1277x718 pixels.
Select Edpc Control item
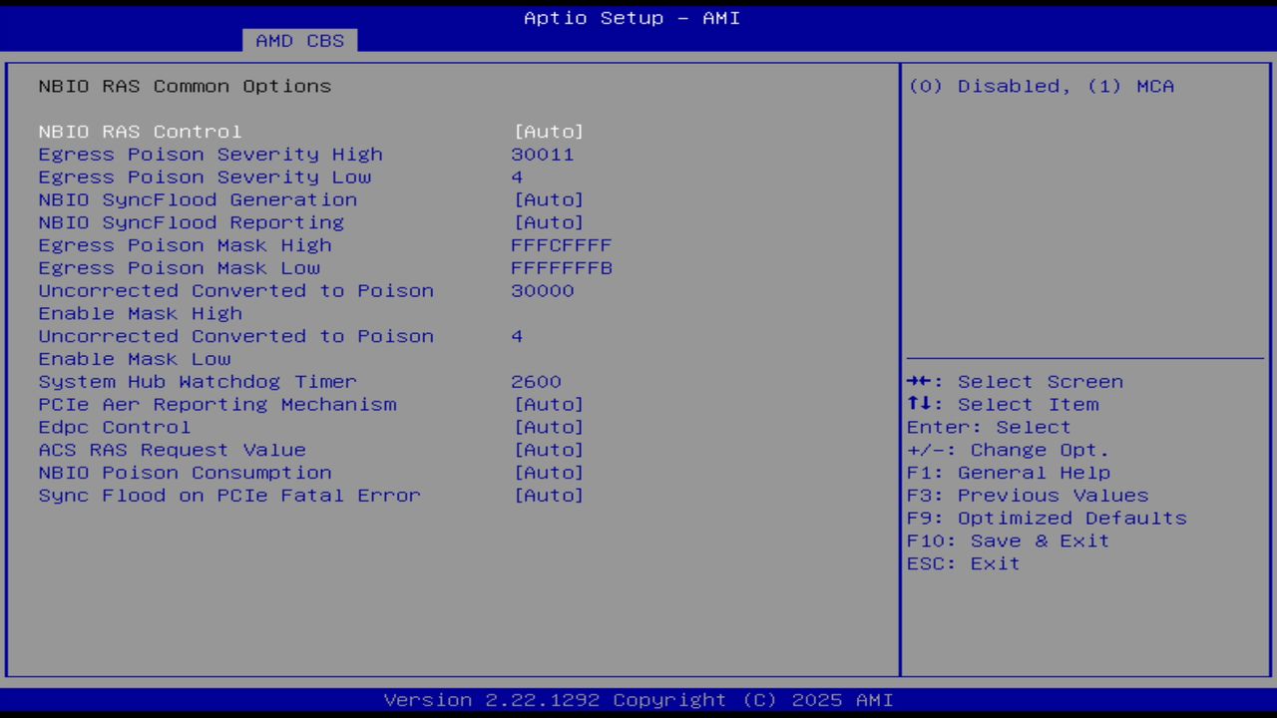[115, 427]
